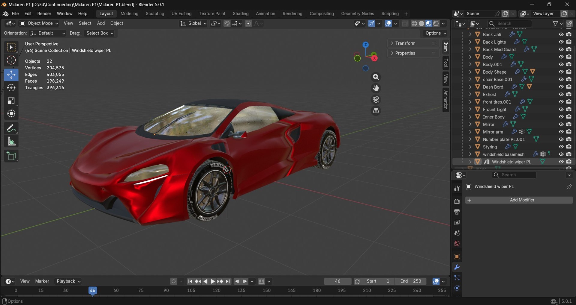This screenshot has height=305, width=576.
Task: Play the animation forward
Action: coord(213,281)
